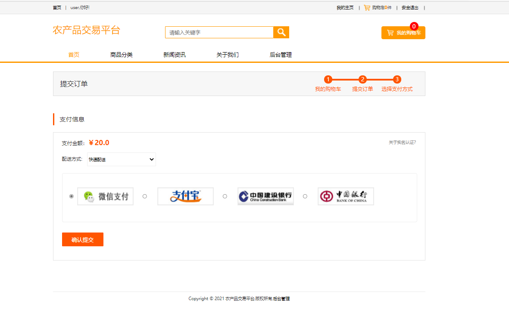Open 关于我们 navigation tab
Screen dimensions: 509x335
pyautogui.click(x=228, y=55)
